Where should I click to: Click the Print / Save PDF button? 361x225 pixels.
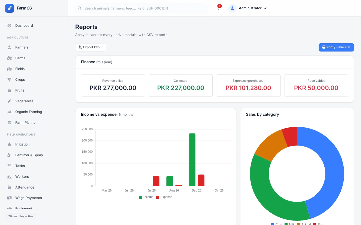tap(336, 47)
